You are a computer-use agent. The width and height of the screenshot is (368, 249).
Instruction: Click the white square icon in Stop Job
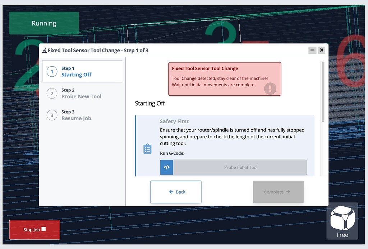[x=43, y=229]
